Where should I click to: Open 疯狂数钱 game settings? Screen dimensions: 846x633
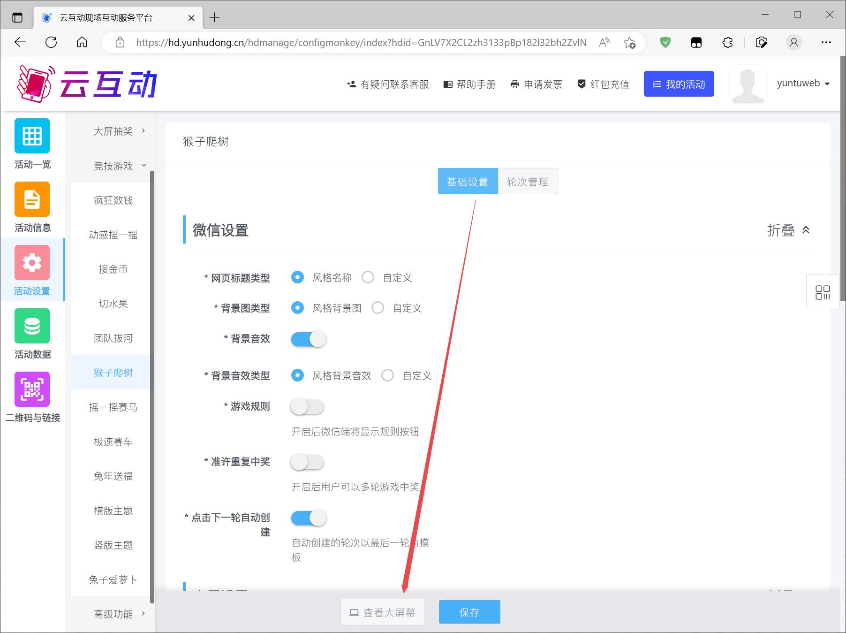113,200
